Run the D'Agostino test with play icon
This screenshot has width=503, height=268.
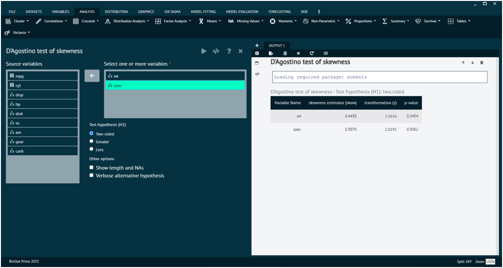point(203,51)
